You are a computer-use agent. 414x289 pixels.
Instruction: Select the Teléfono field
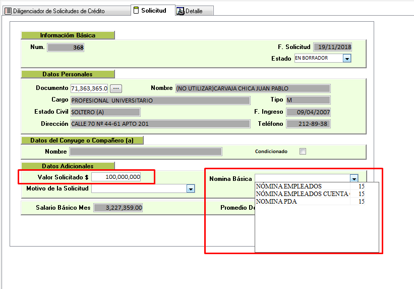click(x=308, y=124)
